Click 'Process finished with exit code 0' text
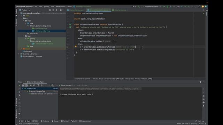 [76, 94]
